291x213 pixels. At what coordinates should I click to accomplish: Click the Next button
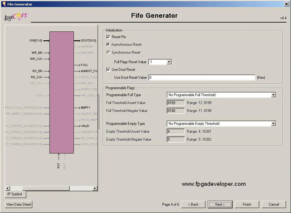(220, 204)
